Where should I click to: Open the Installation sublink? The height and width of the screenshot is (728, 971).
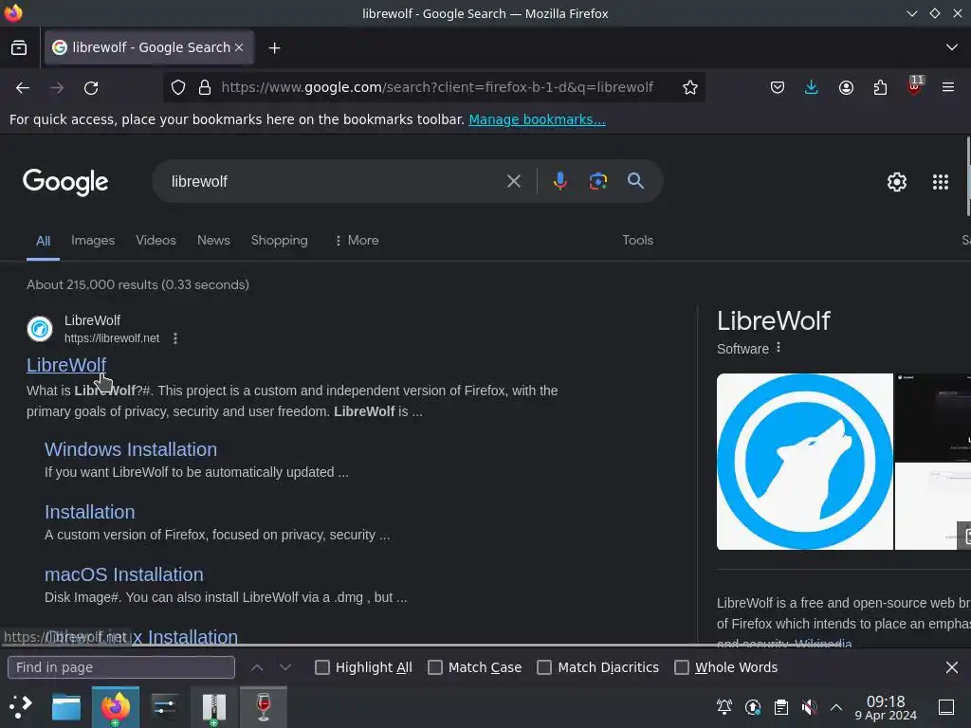(90, 512)
